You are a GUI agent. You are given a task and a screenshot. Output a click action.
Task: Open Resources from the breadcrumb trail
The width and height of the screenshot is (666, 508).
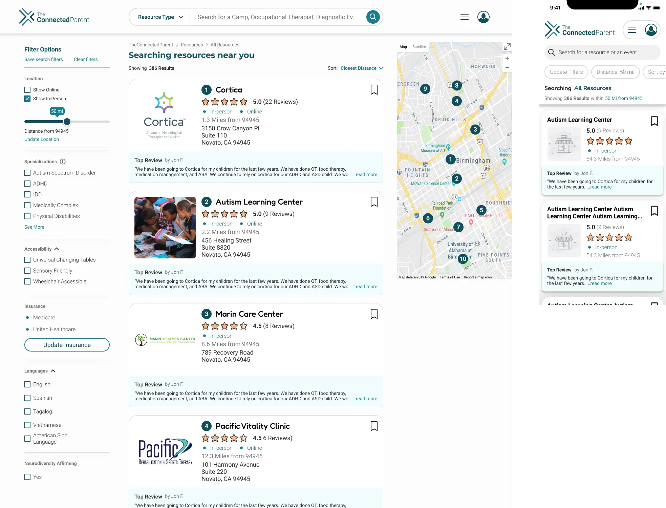192,44
